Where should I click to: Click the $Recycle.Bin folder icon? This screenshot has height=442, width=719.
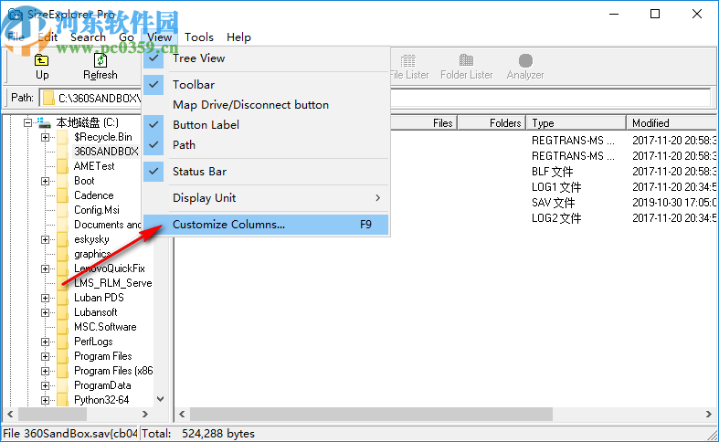tap(63, 137)
